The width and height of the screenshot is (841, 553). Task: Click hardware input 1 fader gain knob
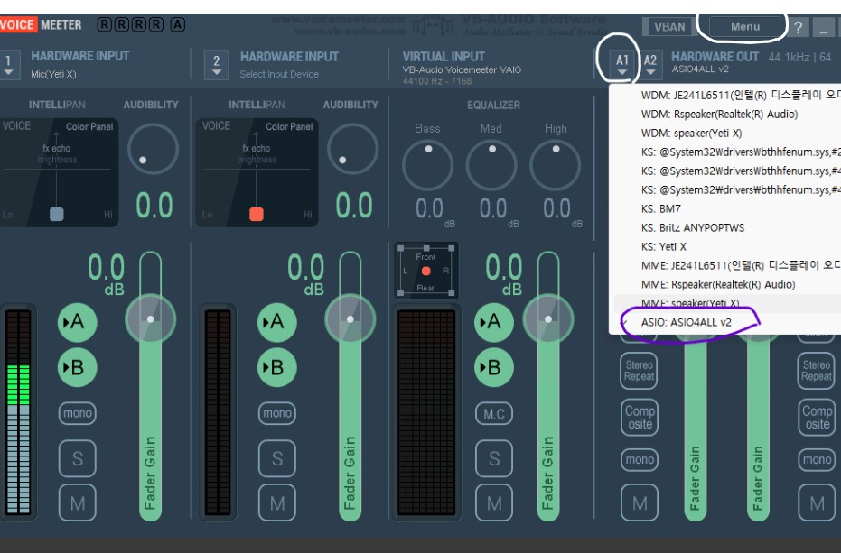(x=151, y=318)
